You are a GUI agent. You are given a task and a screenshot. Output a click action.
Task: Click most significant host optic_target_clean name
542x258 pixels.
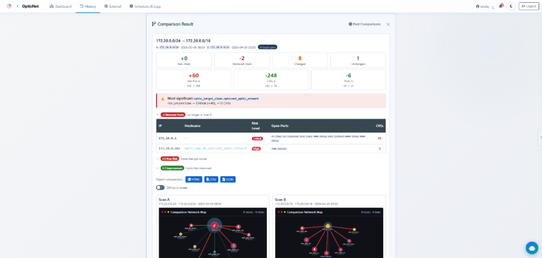pyautogui.click(x=226, y=99)
